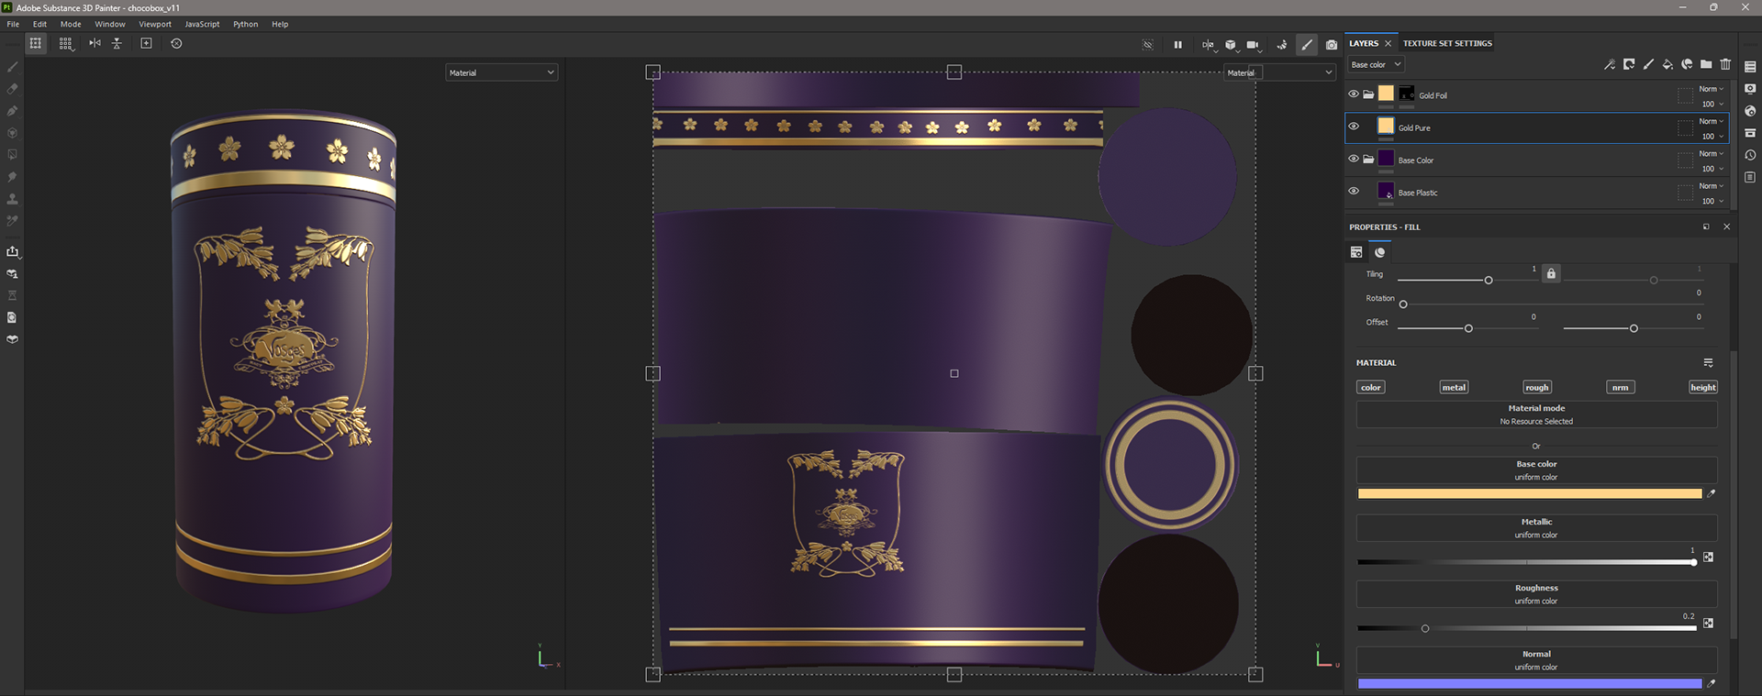The width and height of the screenshot is (1762, 696).
Task: Delete the selected layer trash icon
Action: [1725, 64]
